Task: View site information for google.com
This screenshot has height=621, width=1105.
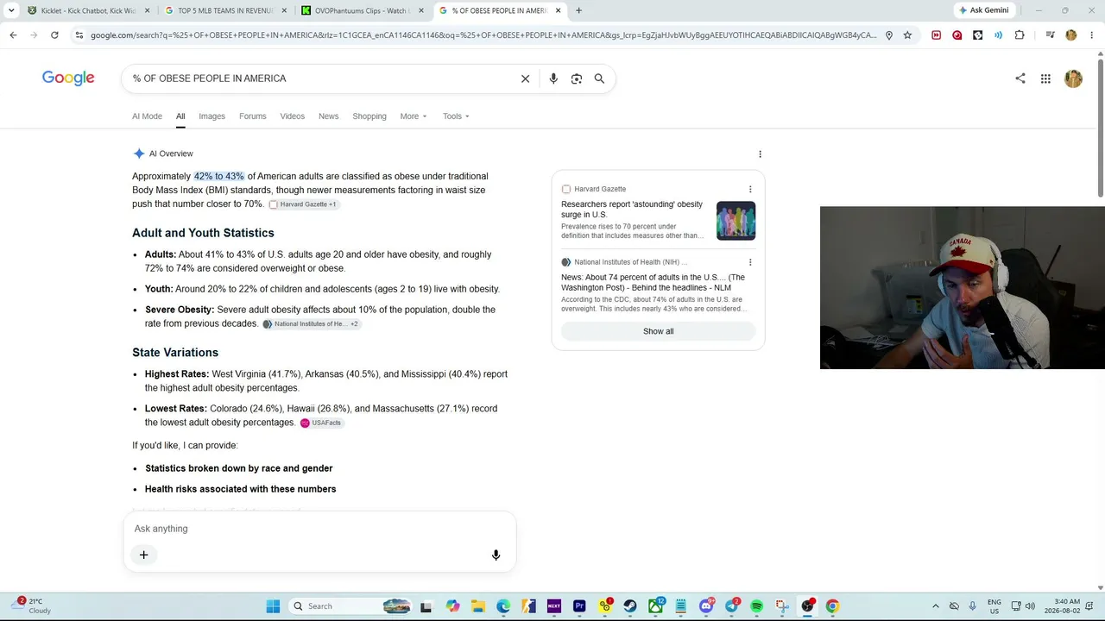Action: tap(79, 35)
